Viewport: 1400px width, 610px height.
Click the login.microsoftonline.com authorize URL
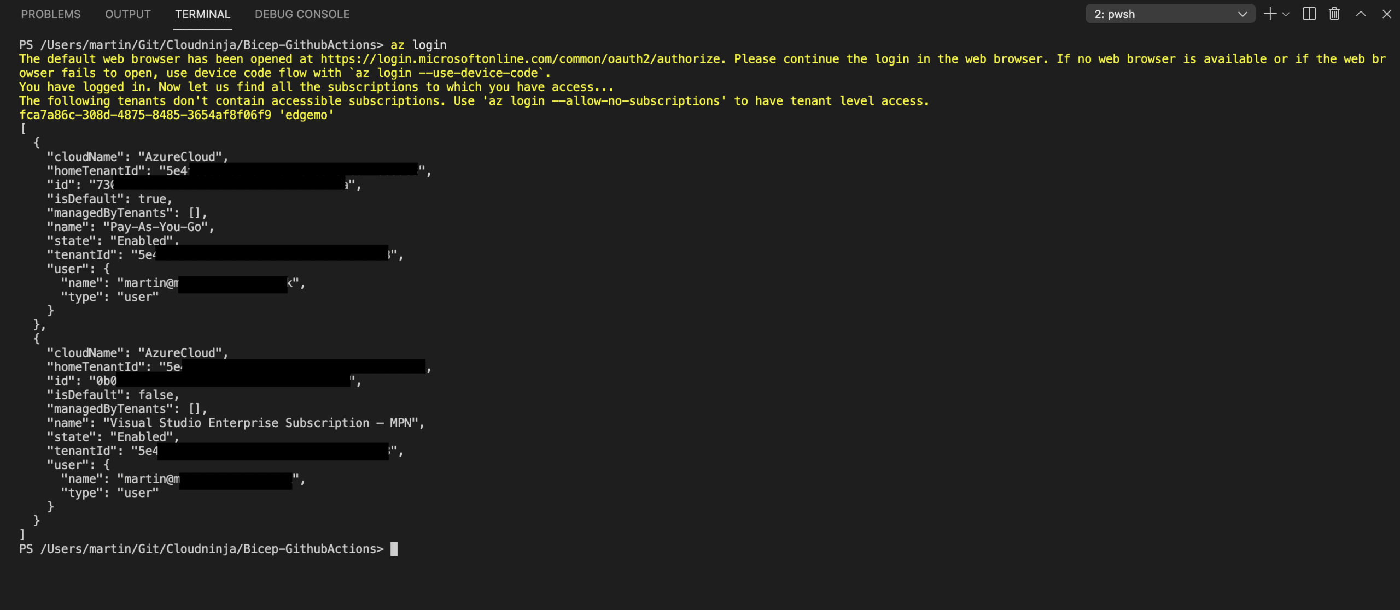pos(522,59)
